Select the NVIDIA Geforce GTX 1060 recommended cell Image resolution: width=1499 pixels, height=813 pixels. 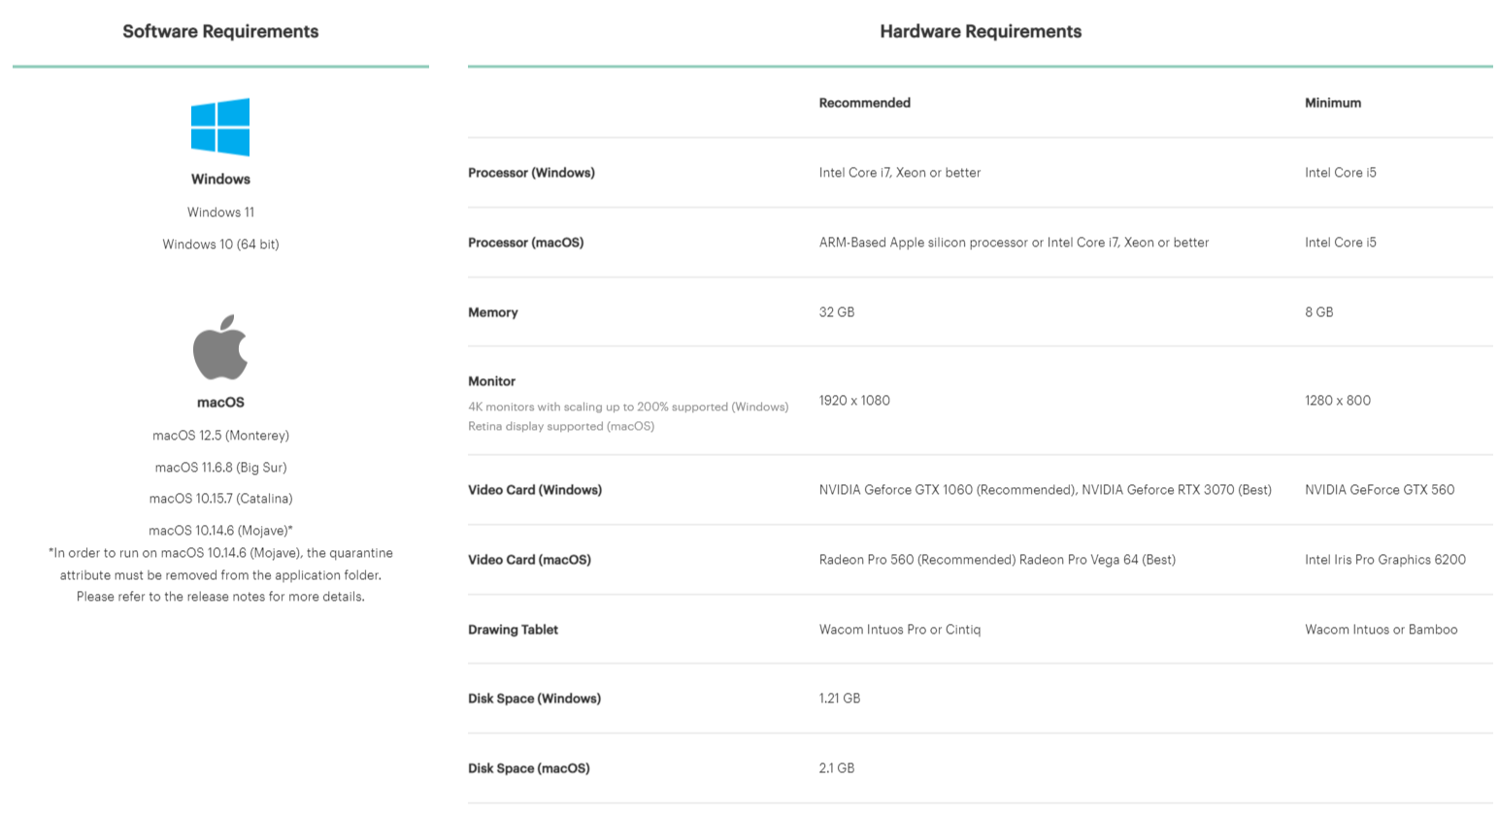(x=1045, y=490)
